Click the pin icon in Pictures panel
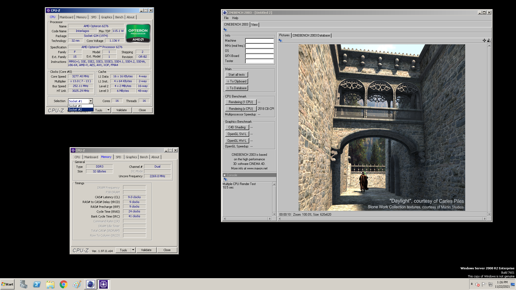The height and width of the screenshot is (290, 516). point(280,41)
